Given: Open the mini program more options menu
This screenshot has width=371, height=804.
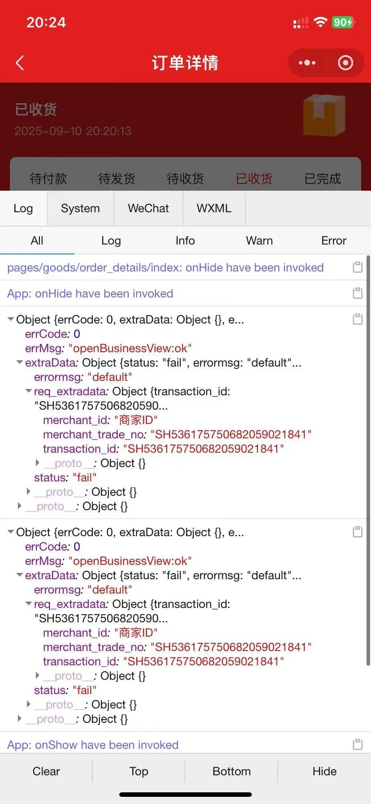Looking at the screenshot, I should click(x=307, y=63).
